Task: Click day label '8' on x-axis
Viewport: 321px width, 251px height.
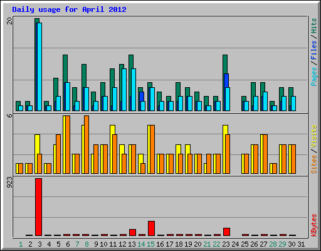Action: coord(87,244)
